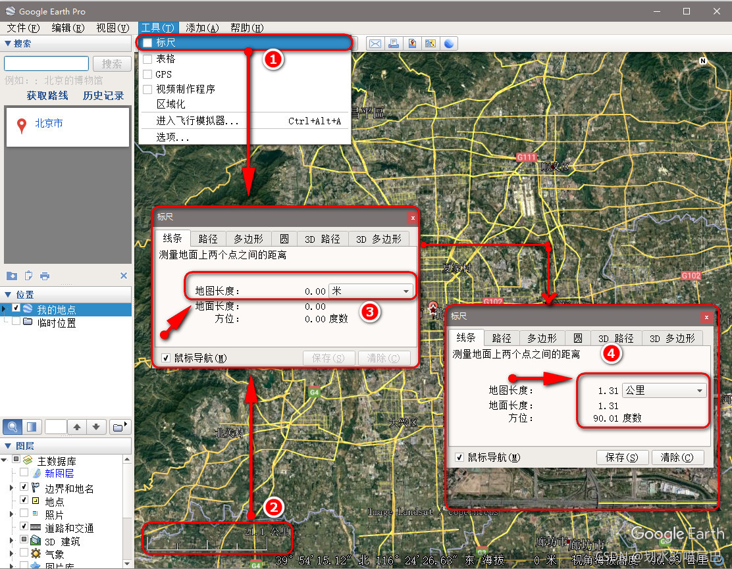
Task: Choose 选项 in the 工具 menu
Action: click(245, 137)
